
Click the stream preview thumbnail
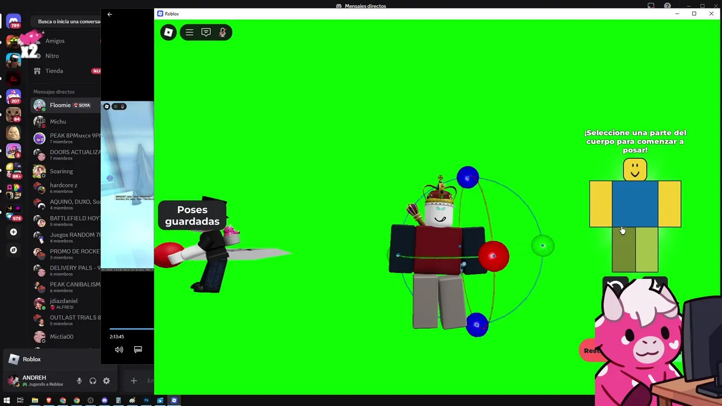pyautogui.click(x=127, y=186)
